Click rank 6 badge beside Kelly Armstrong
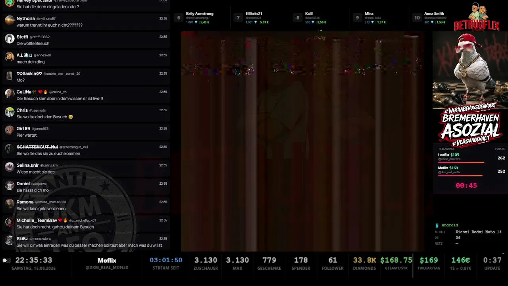508x286 pixels. click(179, 17)
